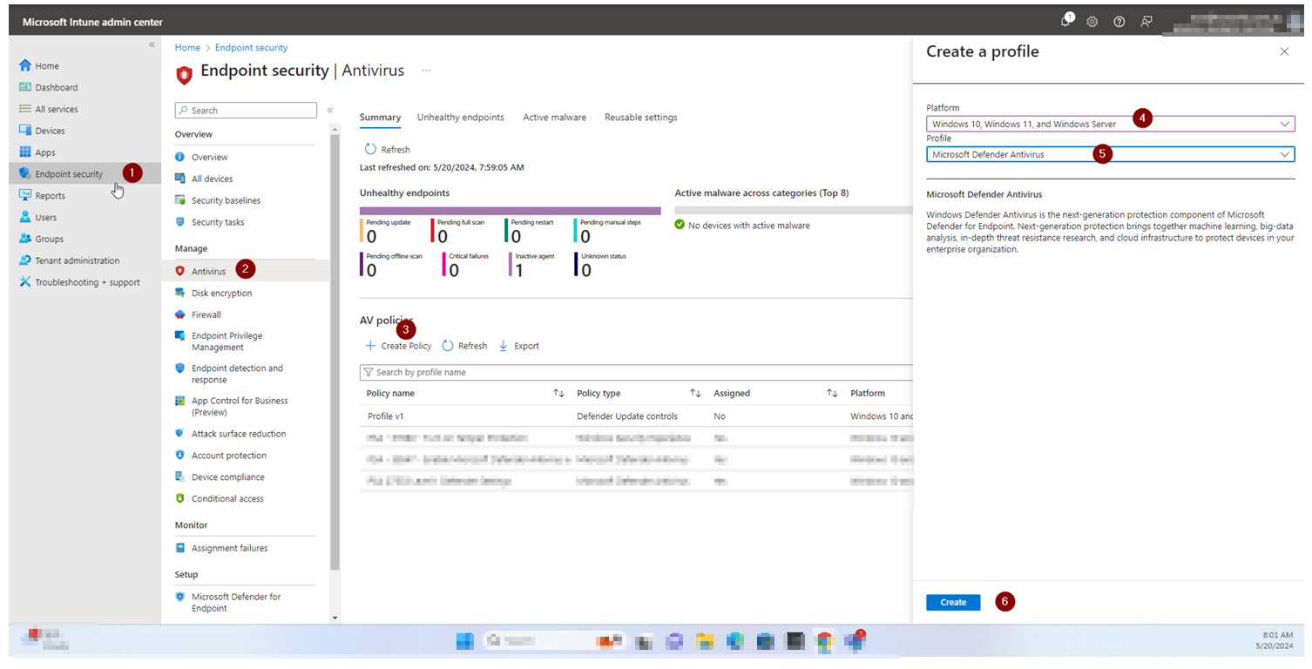This screenshot has height=669, width=1312.
Task: Click the Home breadcrumb link
Action: [x=187, y=48]
